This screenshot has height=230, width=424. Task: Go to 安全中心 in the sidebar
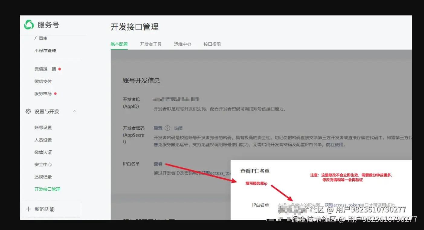(x=43, y=165)
